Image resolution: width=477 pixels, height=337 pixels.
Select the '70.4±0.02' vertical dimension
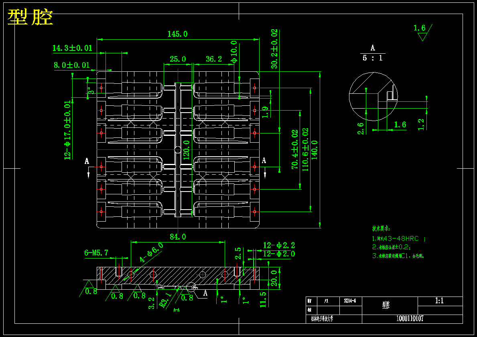coord(295,149)
